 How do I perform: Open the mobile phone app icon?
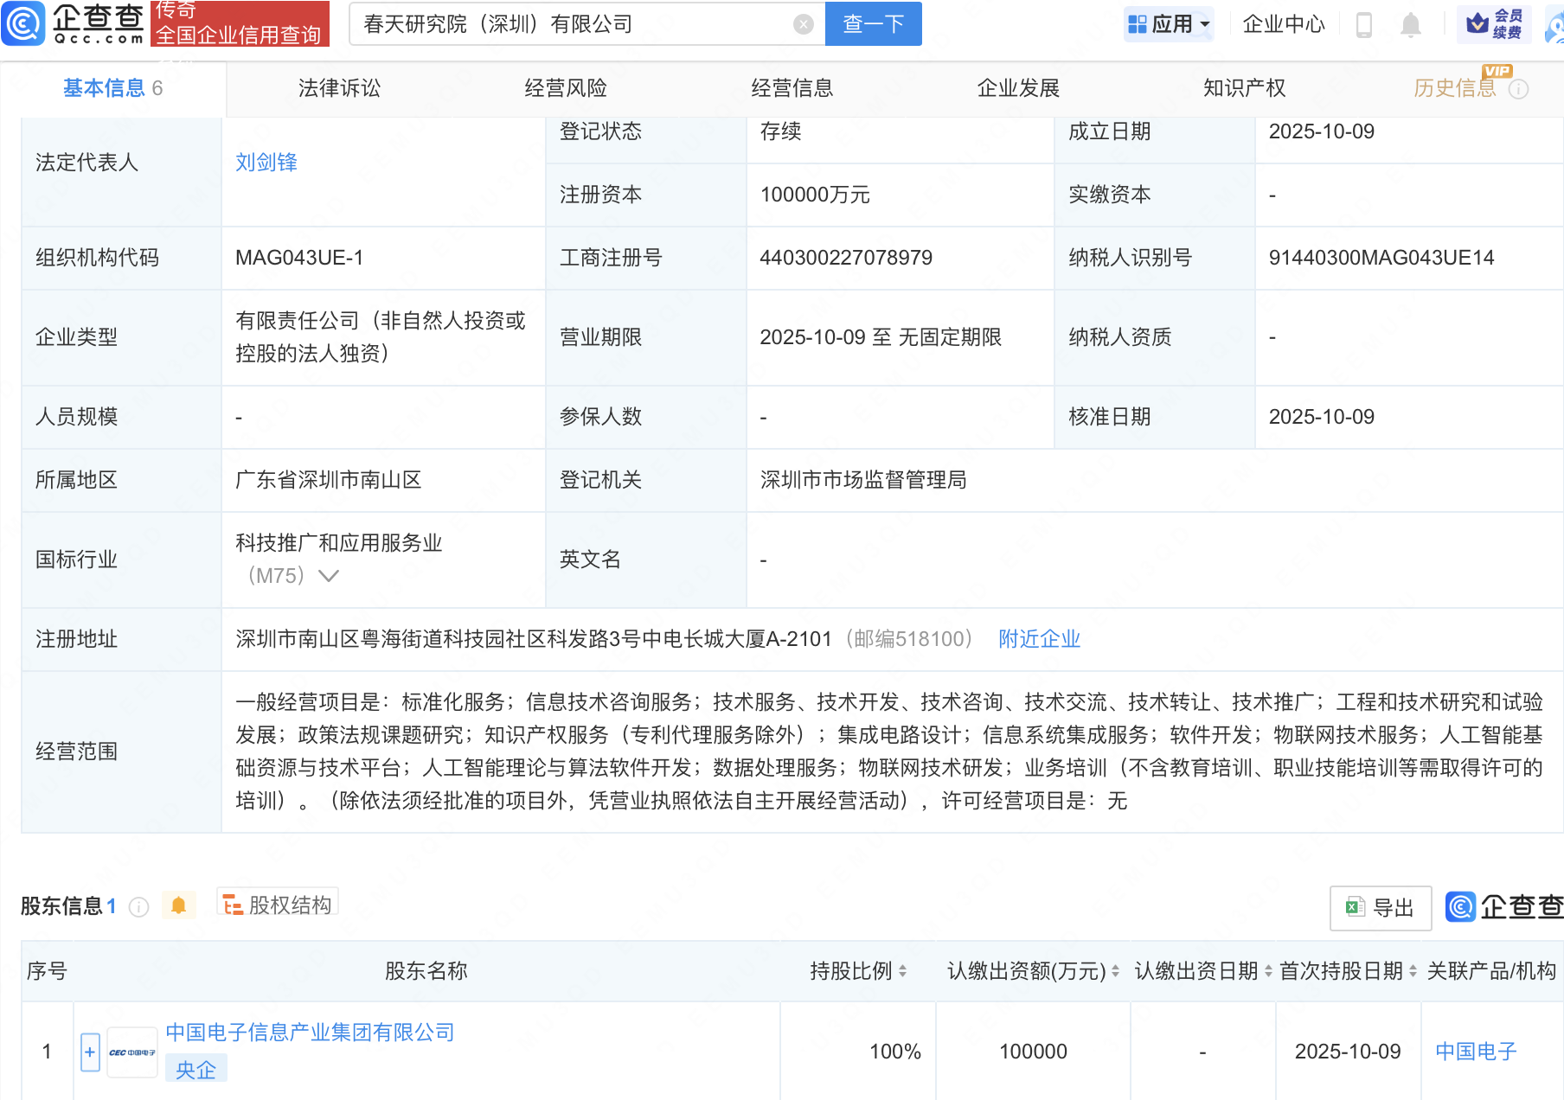(x=1364, y=24)
